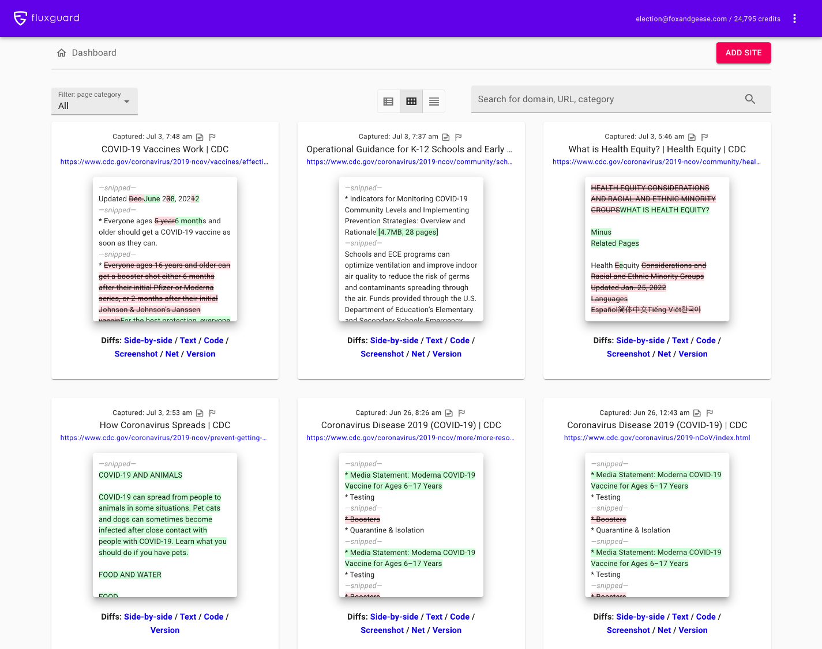Flag the Operational Guidance K-12 capture
The image size is (822, 649).
click(459, 137)
